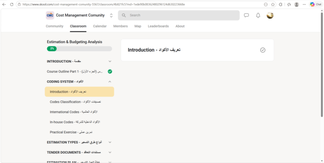Open the browser profile avatar
Image resolution: width=324 pixels, height=163 pixels.
click(297, 4)
